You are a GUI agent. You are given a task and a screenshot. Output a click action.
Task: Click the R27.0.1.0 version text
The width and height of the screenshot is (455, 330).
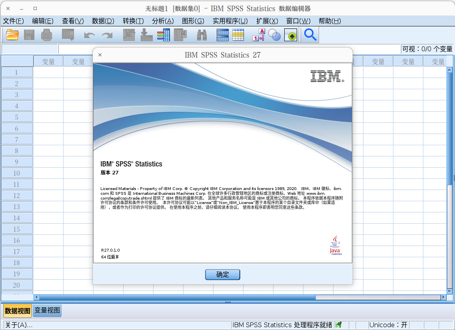[110, 250]
